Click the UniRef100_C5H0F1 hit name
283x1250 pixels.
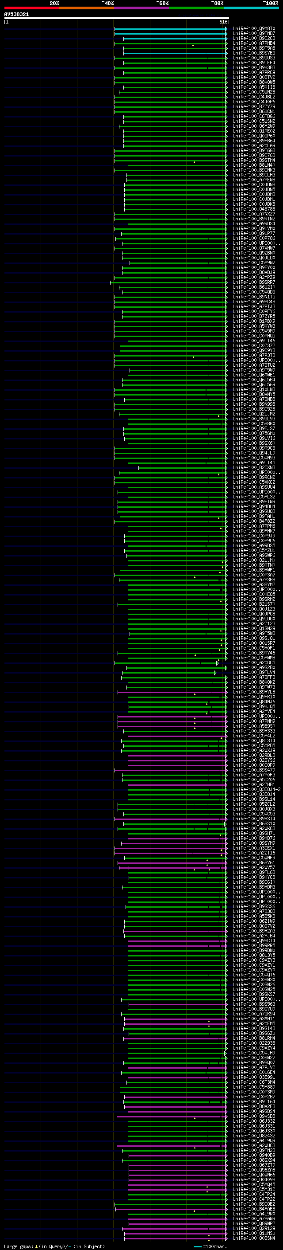coord(254,648)
